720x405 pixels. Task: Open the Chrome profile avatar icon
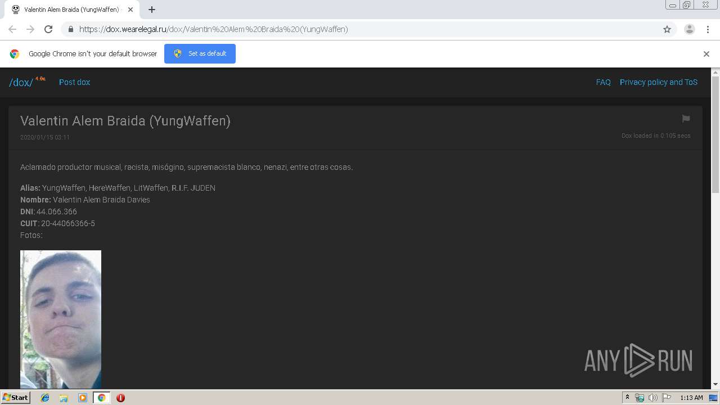point(690,29)
